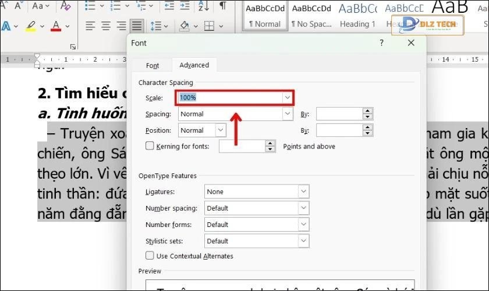The height and width of the screenshot is (291, 489).
Task: Open the Number spacing dropdown
Action: 303,208
